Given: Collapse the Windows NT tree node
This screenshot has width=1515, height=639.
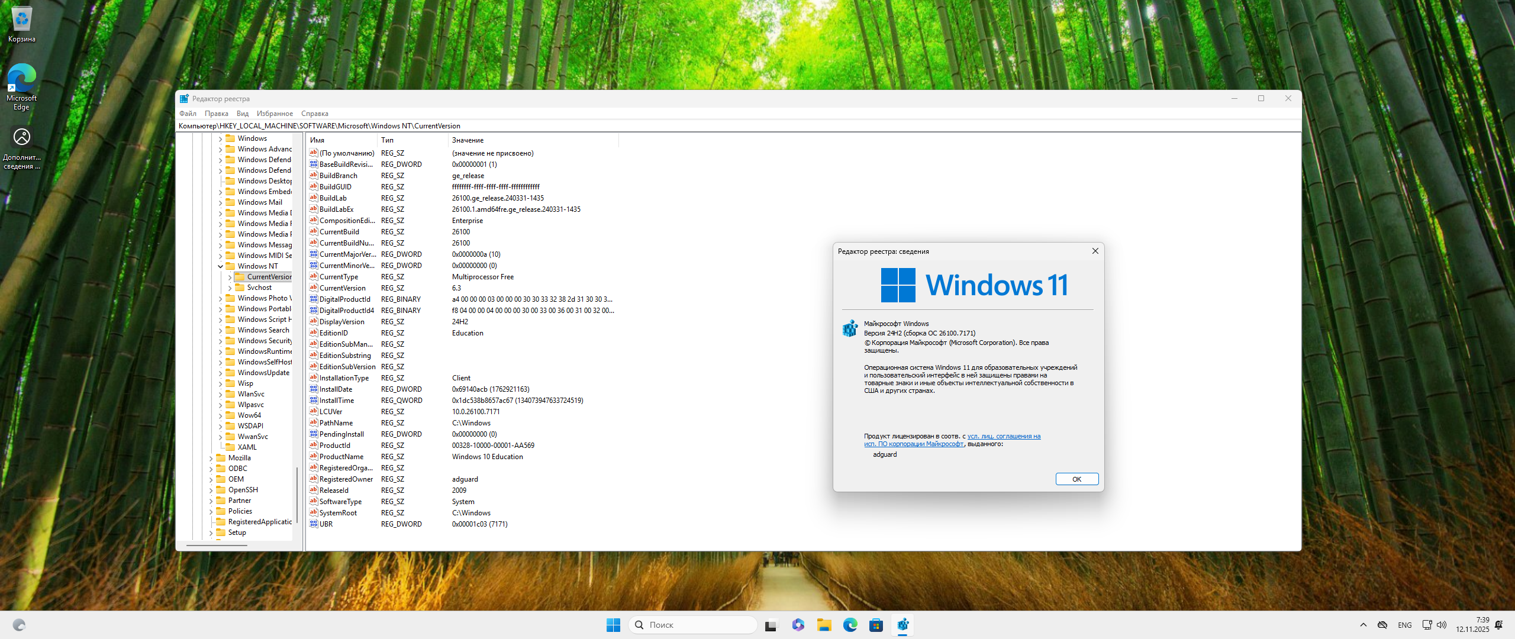Looking at the screenshot, I should click(220, 266).
